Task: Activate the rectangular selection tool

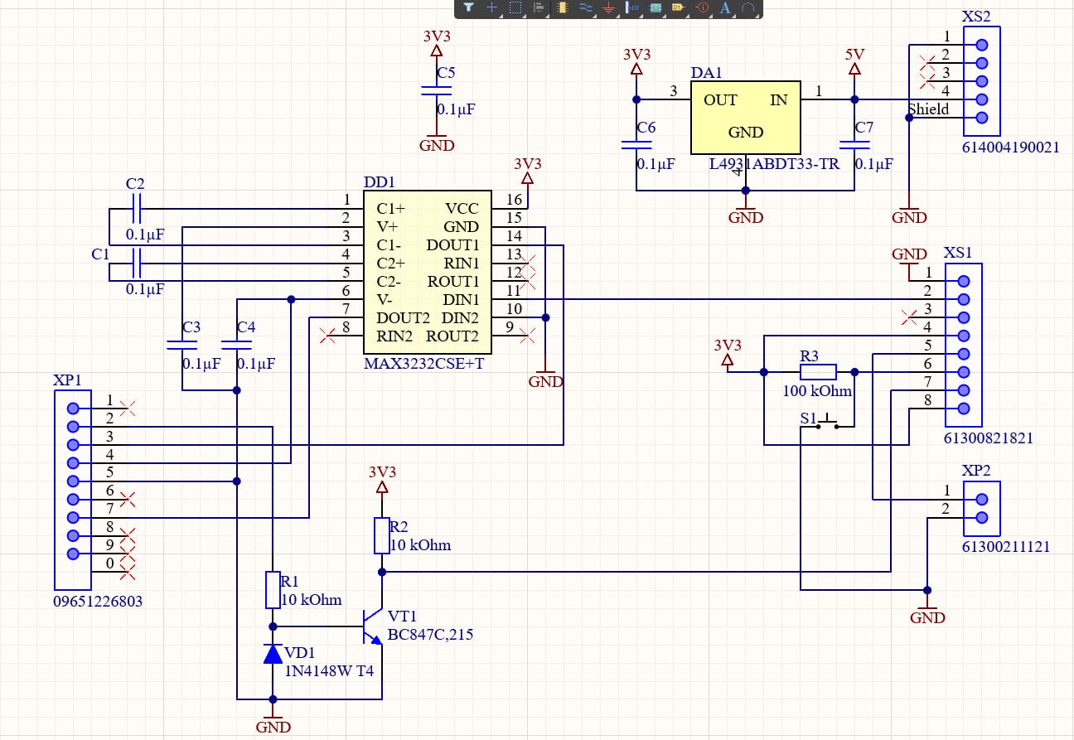Action: click(x=515, y=8)
